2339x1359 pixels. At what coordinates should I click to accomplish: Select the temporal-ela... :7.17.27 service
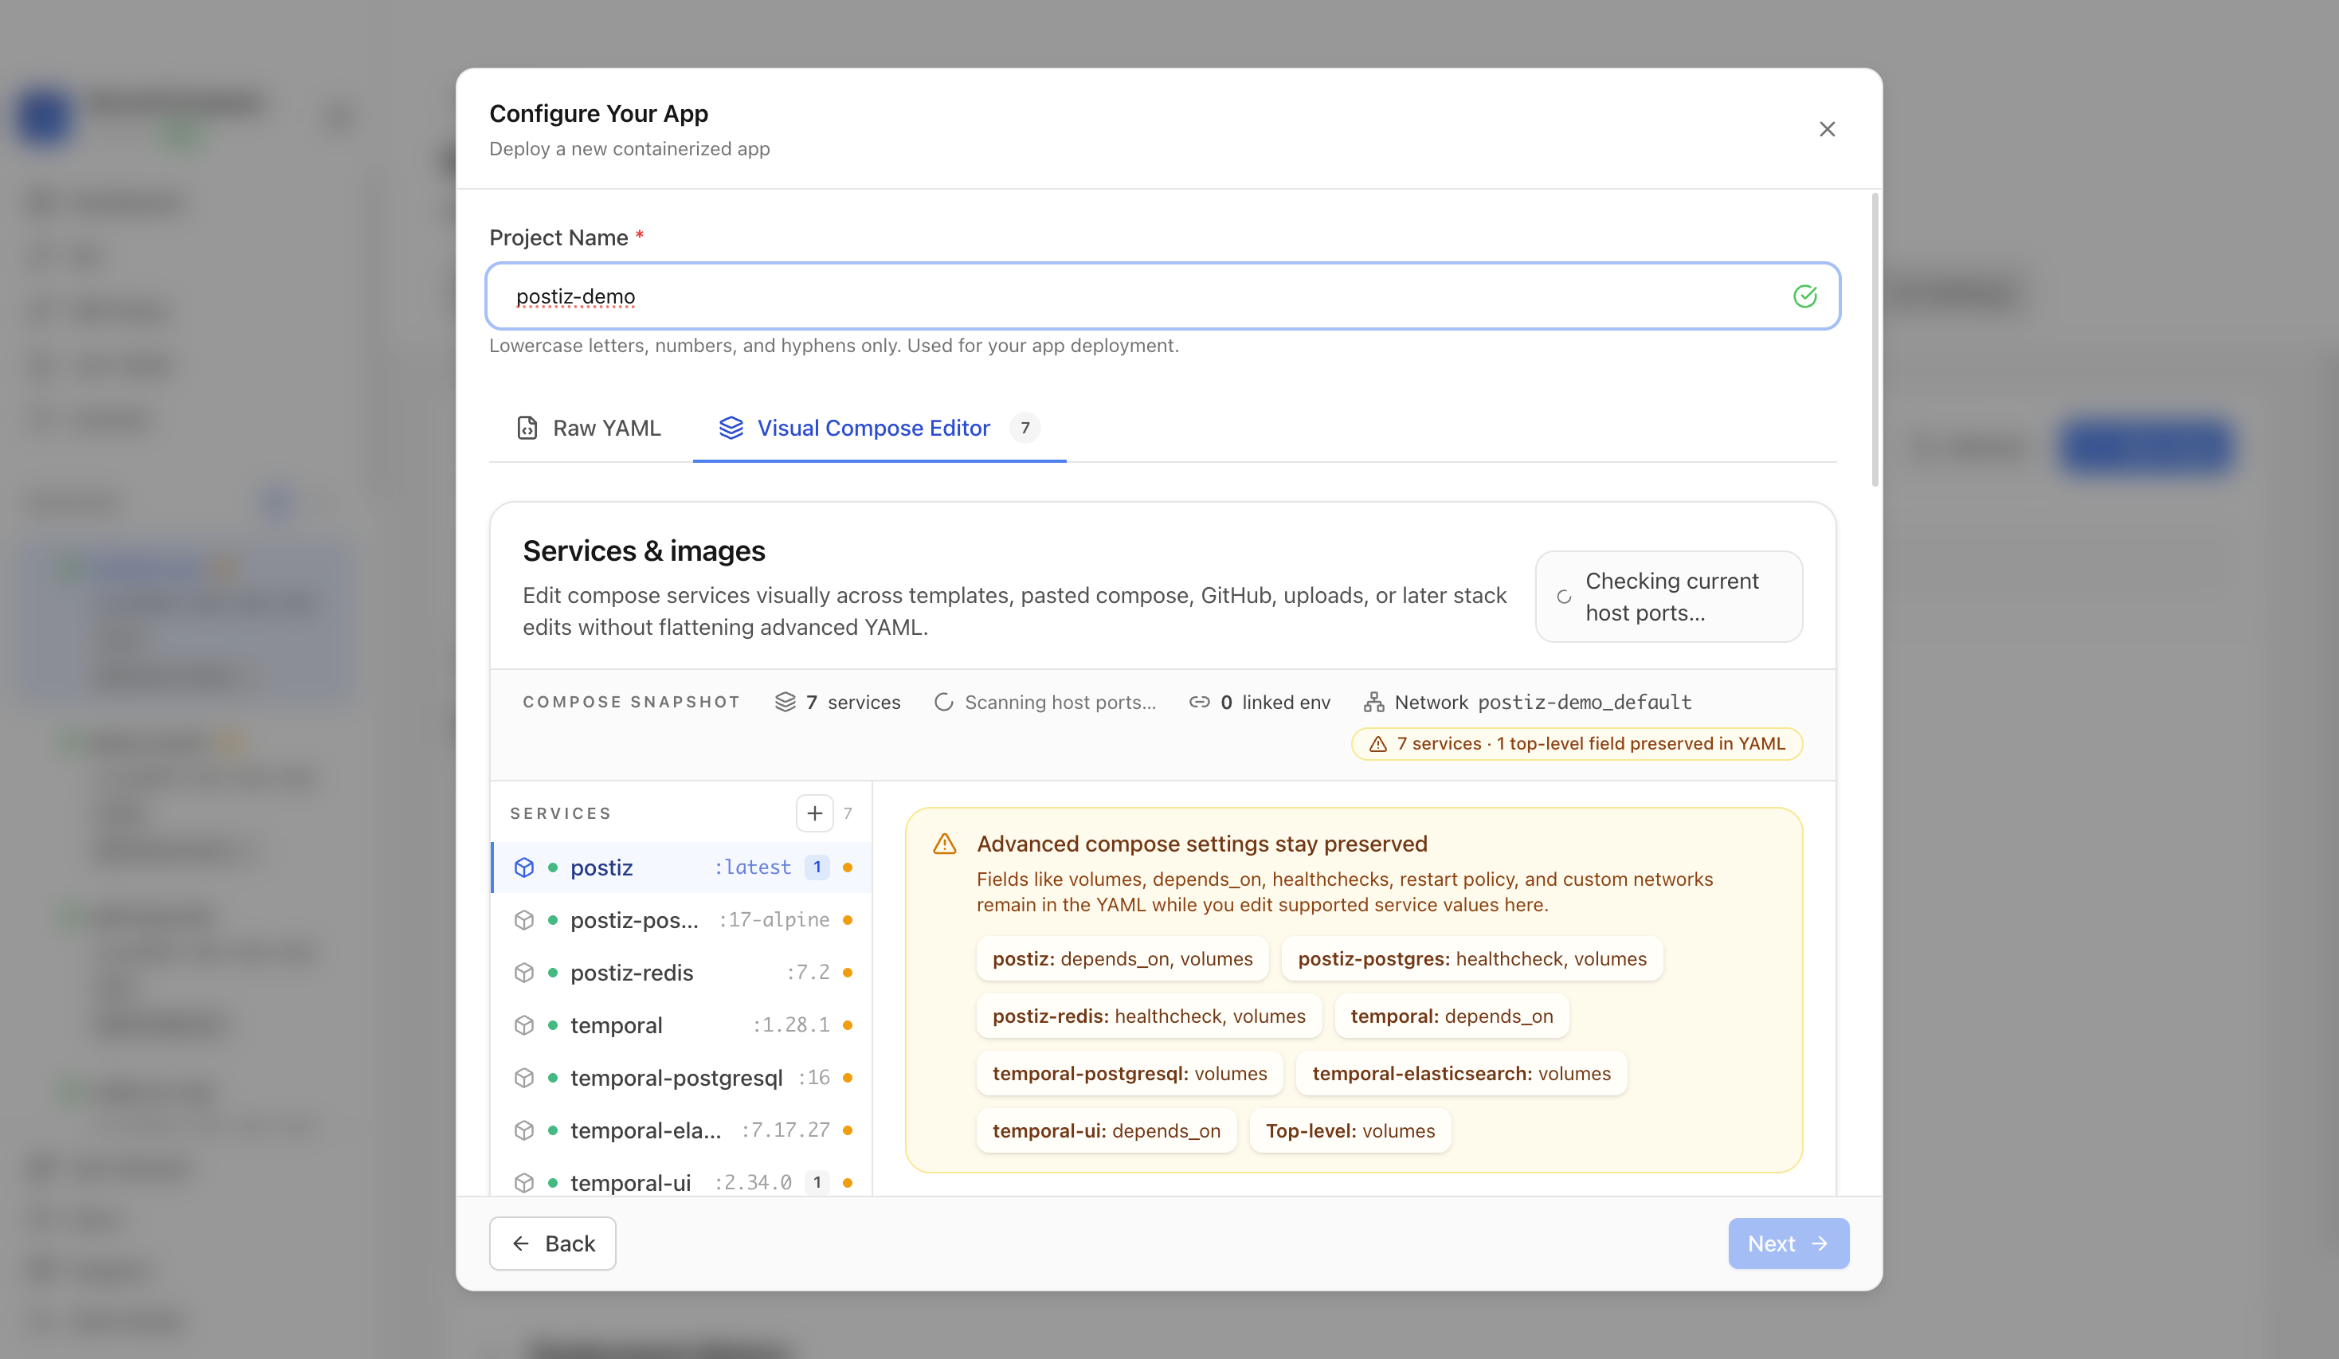(x=681, y=1130)
